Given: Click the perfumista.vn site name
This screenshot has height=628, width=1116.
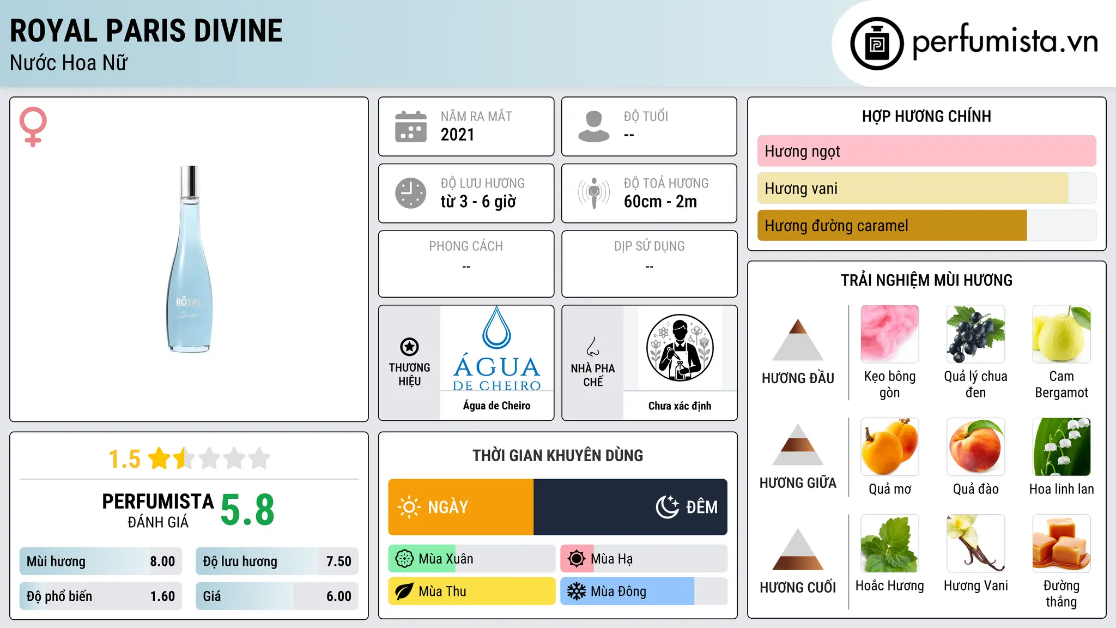Looking at the screenshot, I should pos(1005,41).
